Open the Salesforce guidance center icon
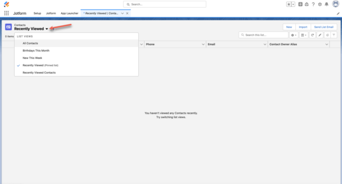 307,4
